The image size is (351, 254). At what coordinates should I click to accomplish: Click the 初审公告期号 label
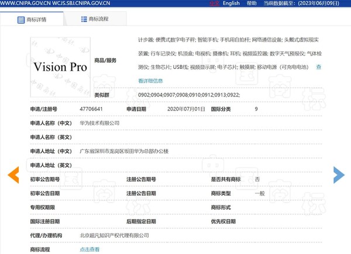click(45, 179)
